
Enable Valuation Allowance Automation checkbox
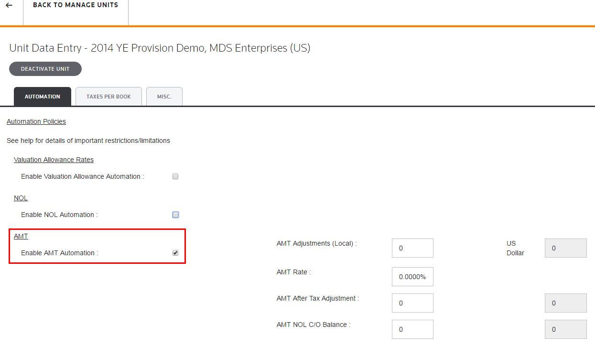175,176
